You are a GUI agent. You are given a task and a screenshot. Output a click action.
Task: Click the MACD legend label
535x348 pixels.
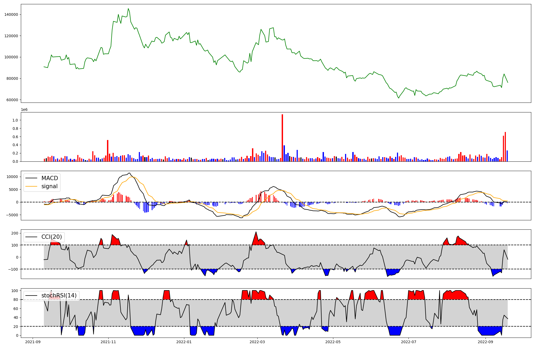(49, 178)
